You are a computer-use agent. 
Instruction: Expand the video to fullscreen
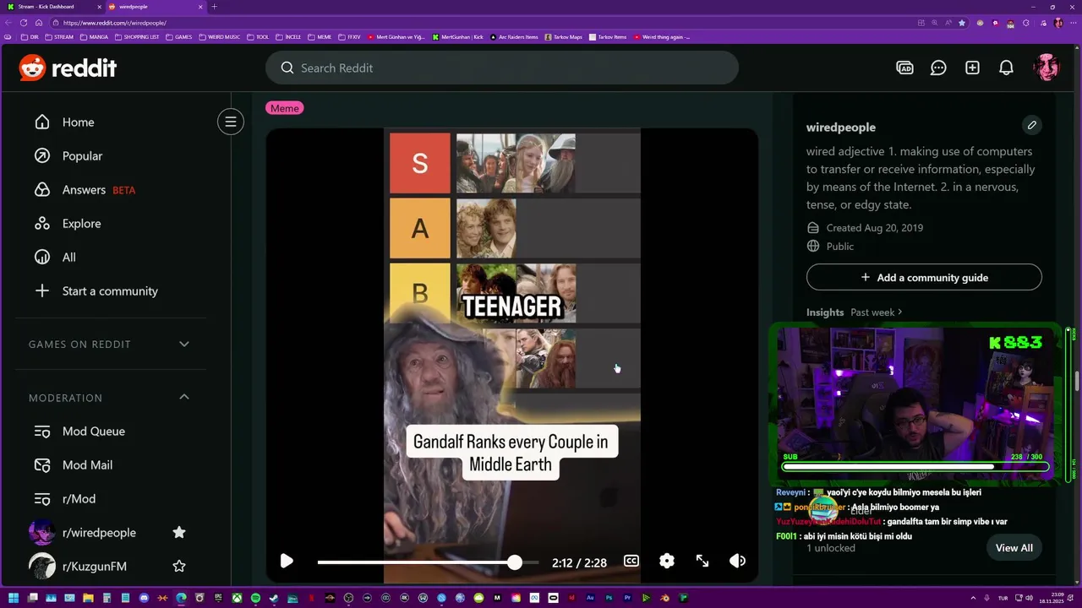pos(702,561)
